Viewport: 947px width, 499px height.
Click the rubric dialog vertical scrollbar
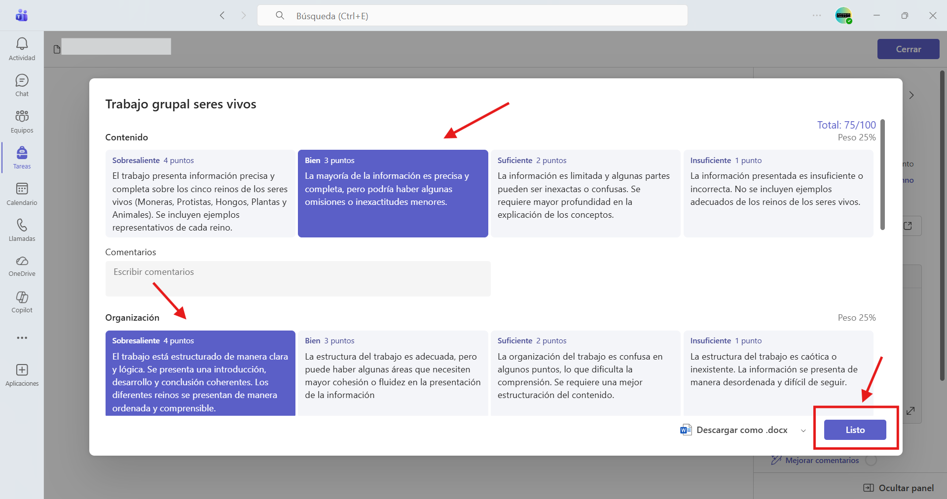tap(882, 175)
